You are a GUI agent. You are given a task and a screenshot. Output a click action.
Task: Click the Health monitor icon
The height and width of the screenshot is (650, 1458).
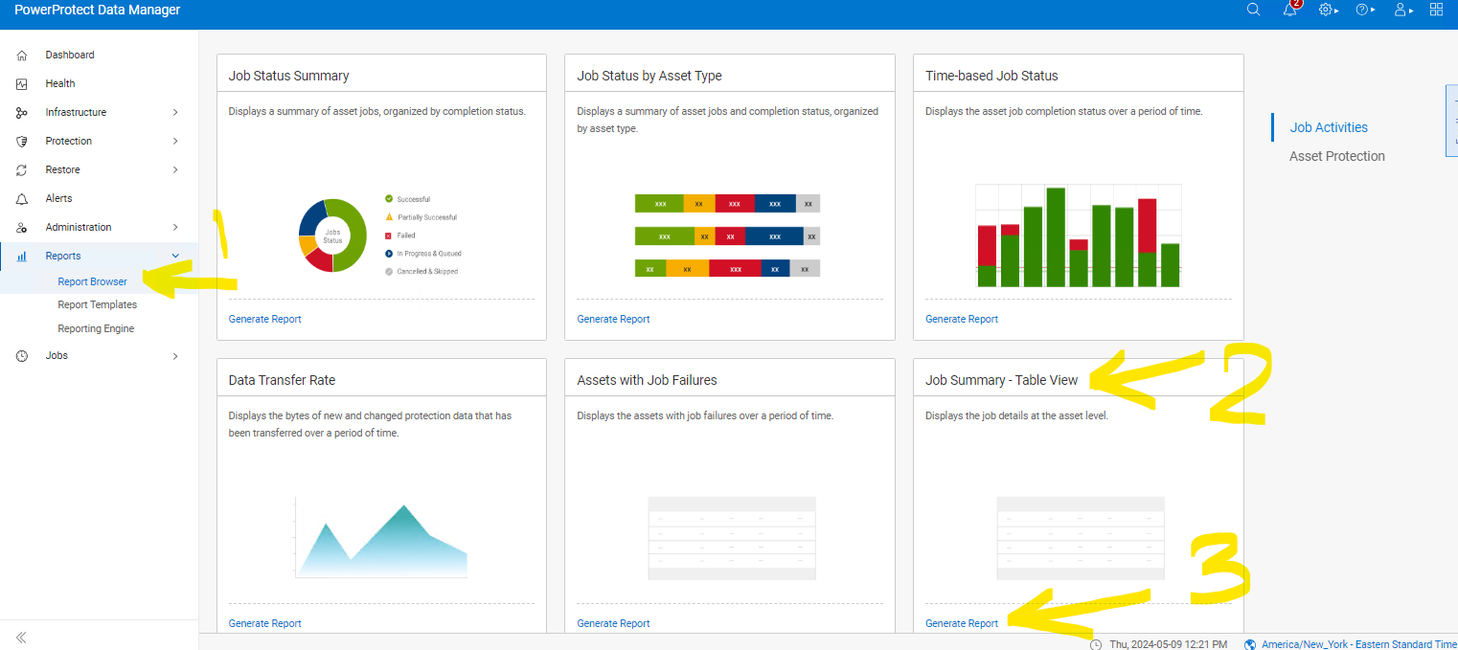[x=22, y=84]
